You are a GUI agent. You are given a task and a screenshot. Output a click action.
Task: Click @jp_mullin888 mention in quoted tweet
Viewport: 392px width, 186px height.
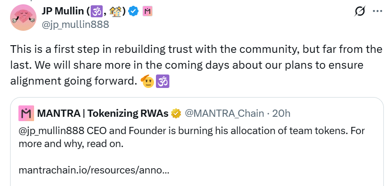51,131
